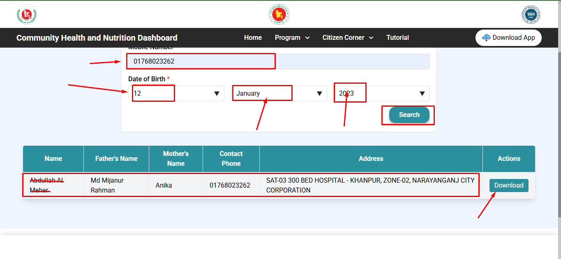The image size is (561, 259).
Task: Download the record for Abdullah AL Meher
Action: [x=509, y=185]
